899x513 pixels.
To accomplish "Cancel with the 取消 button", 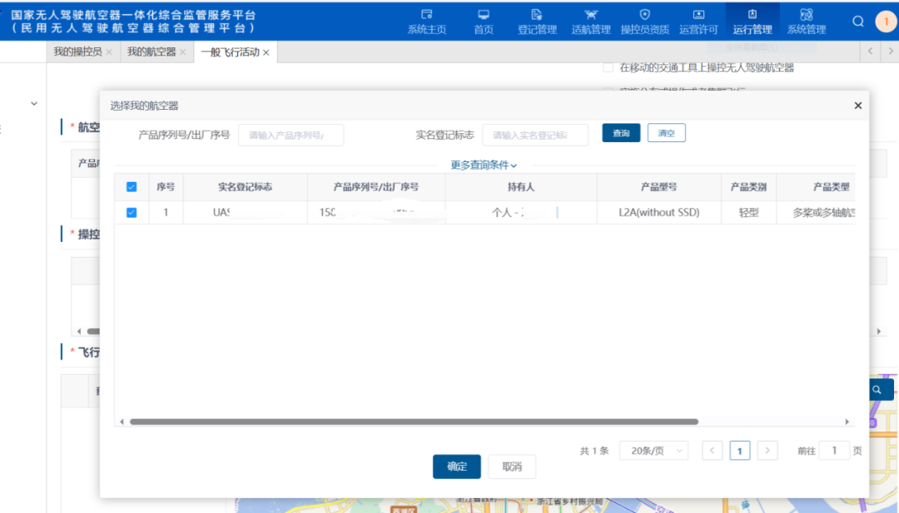I will pyautogui.click(x=512, y=466).
